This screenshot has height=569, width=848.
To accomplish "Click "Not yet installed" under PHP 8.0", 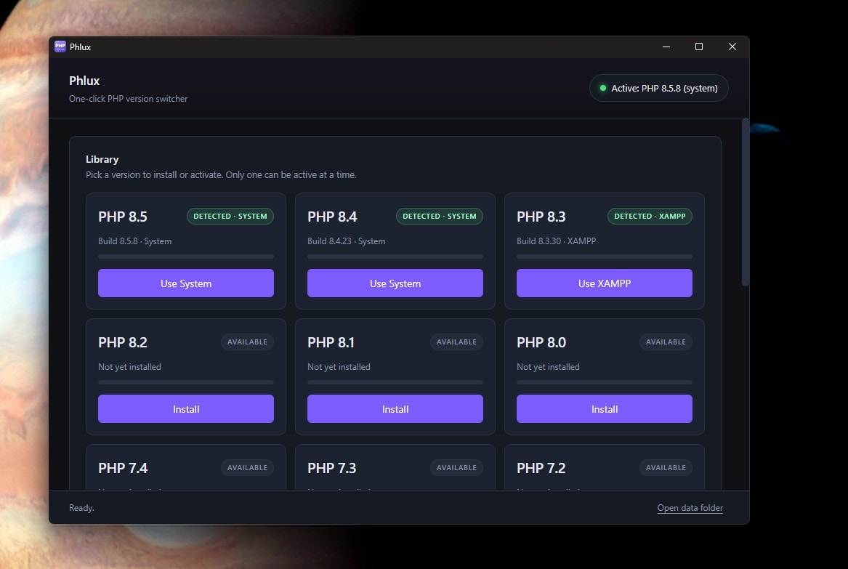I will click(x=548, y=367).
